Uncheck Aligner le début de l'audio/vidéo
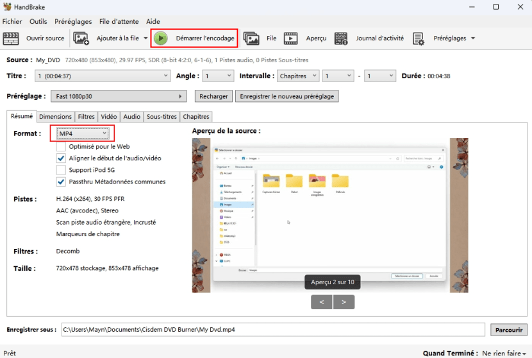The height and width of the screenshot is (358, 532). tap(61, 158)
